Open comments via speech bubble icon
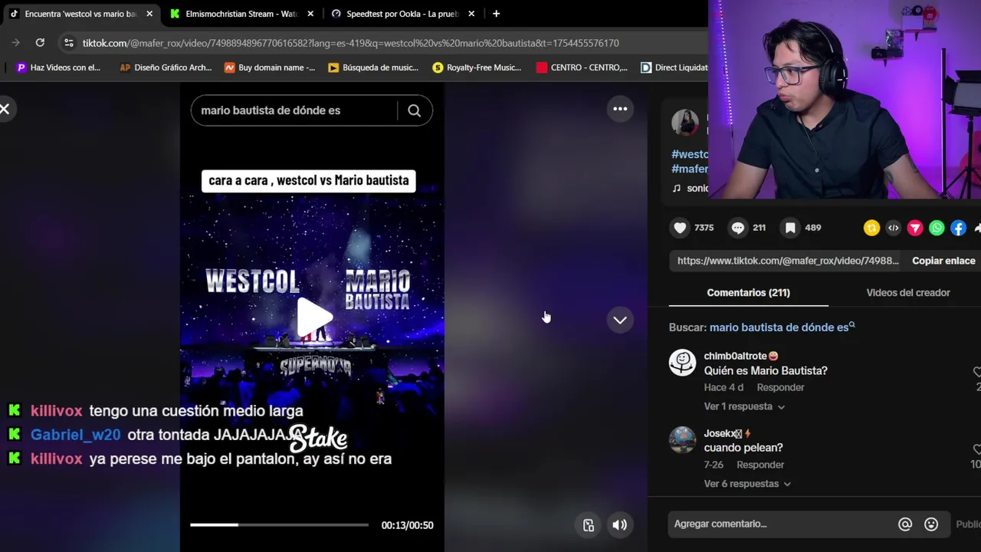This screenshot has width=981, height=552. pos(737,228)
